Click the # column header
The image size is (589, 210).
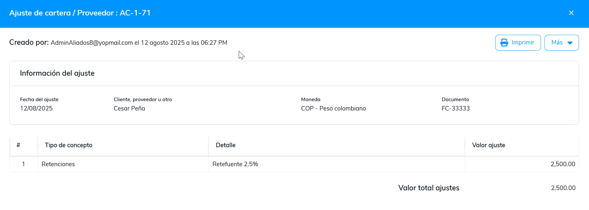(18, 145)
